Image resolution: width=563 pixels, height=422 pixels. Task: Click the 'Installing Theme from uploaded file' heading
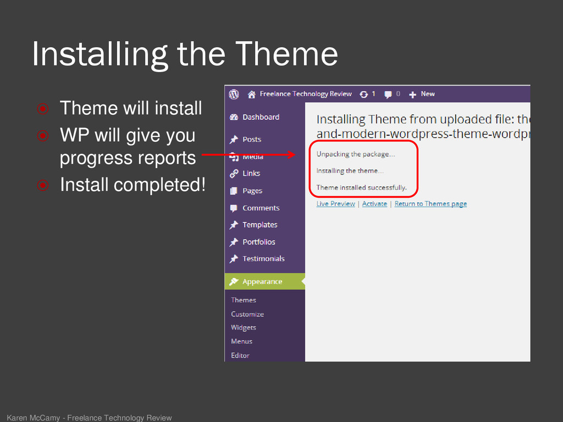point(423,126)
